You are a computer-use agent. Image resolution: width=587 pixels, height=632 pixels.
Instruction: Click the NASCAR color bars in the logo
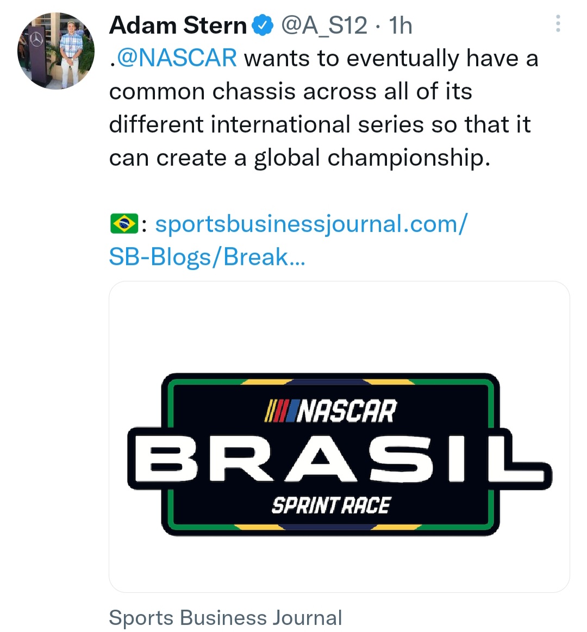pyautogui.click(x=281, y=411)
